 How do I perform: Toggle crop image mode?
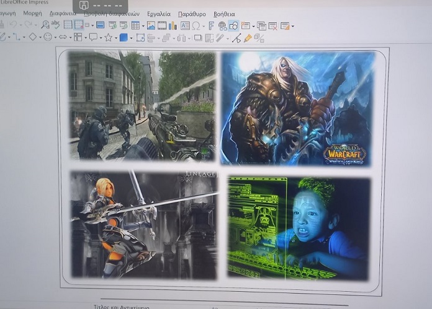(x=209, y=38)
